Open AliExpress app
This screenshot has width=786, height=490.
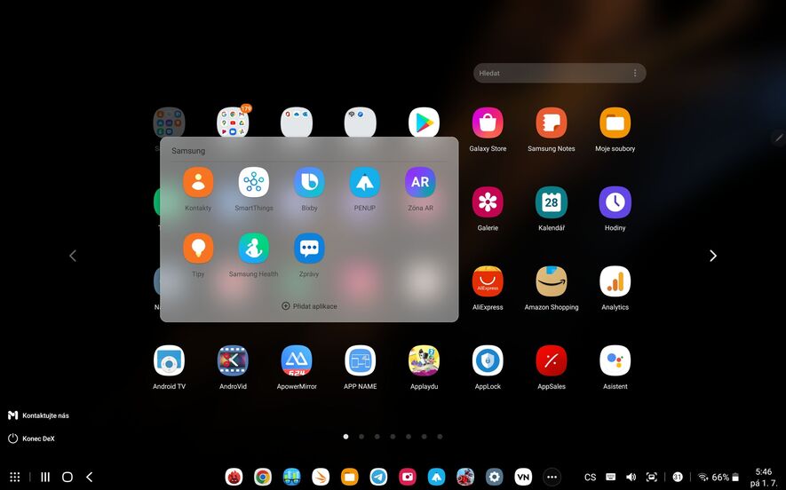[488, 281]
